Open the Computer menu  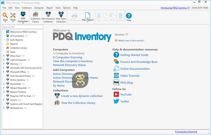tap(39, 8)
